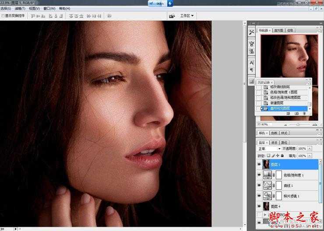The width and height of the screenshot is (324, 231).
Task: Click the navigator zoom in icon
Action: point(314,125)
